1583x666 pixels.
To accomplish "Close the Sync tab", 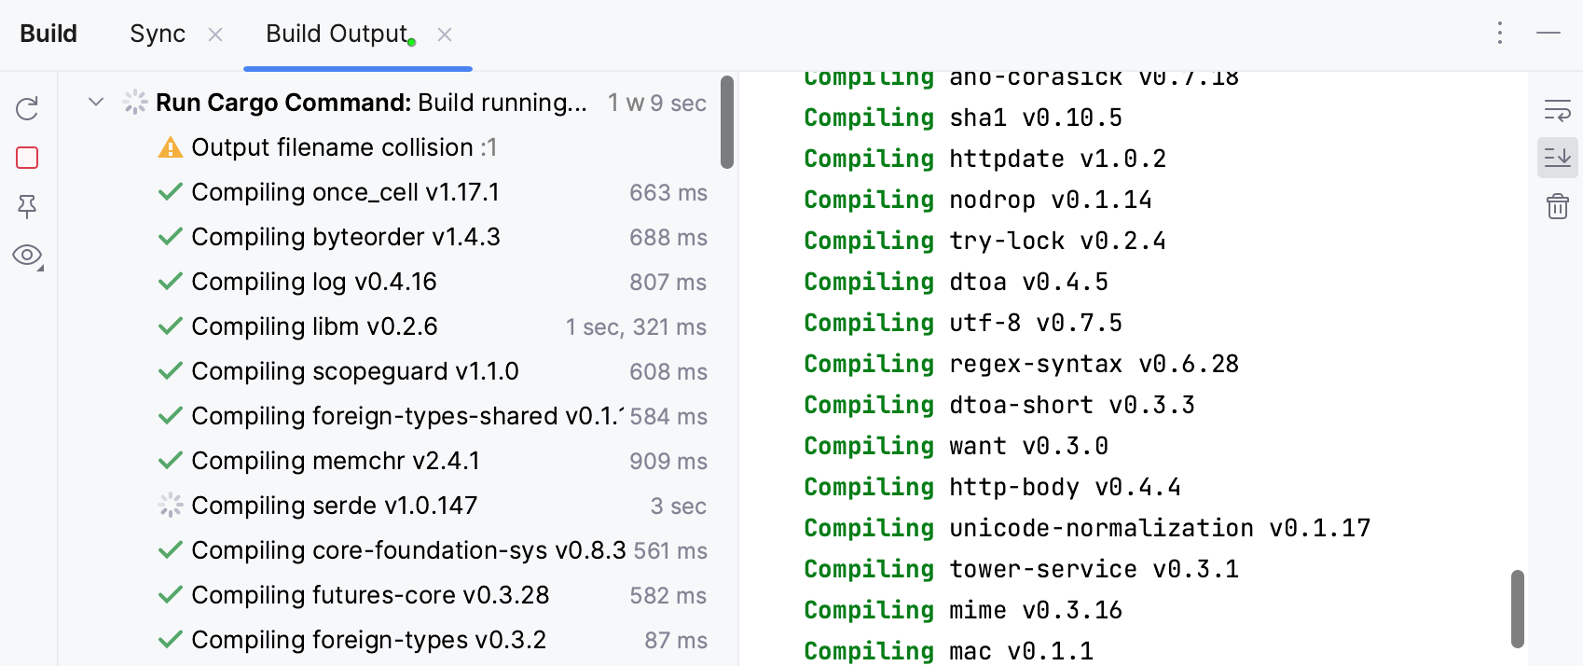I will pyautogui.click(x=215, y=35).
